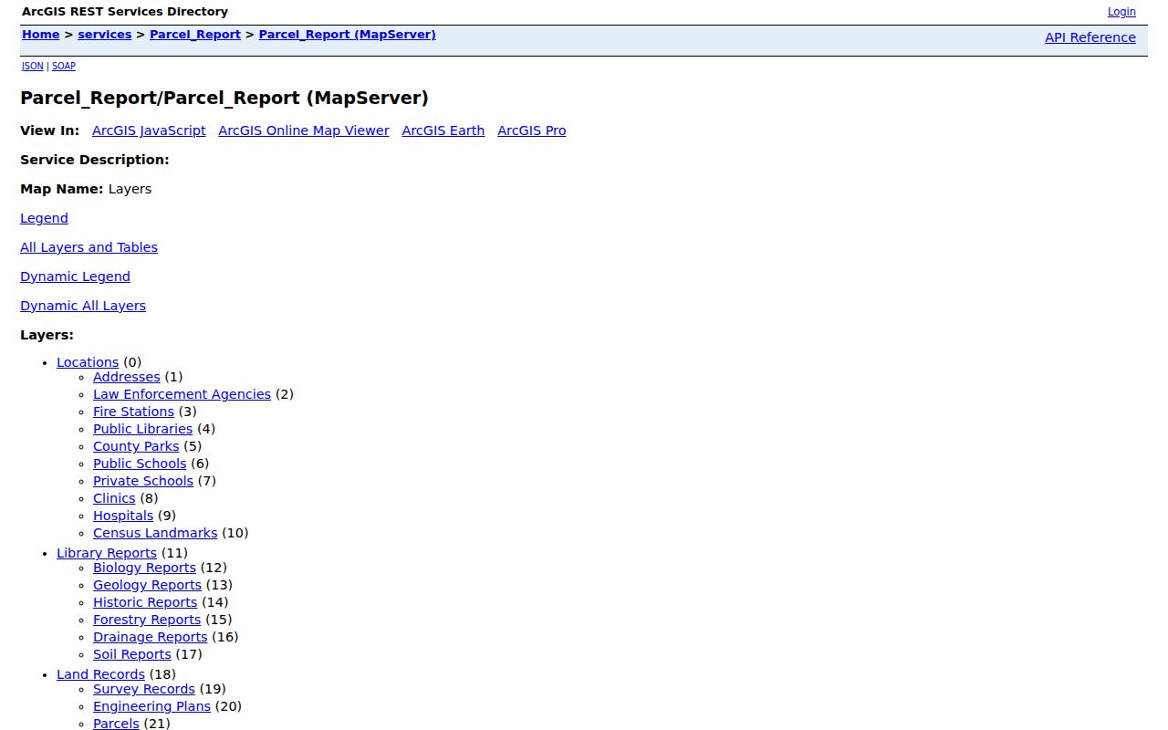Screen dimensions: 1168x730
Task: Open Survey Records layer
Action: pos(144,689)
